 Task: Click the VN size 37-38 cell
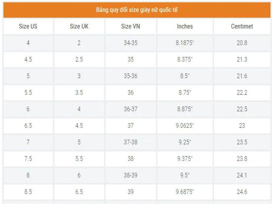(x=131, y=142)
